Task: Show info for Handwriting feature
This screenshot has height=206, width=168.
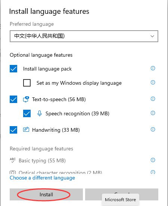Action: [x=153, y=129]
